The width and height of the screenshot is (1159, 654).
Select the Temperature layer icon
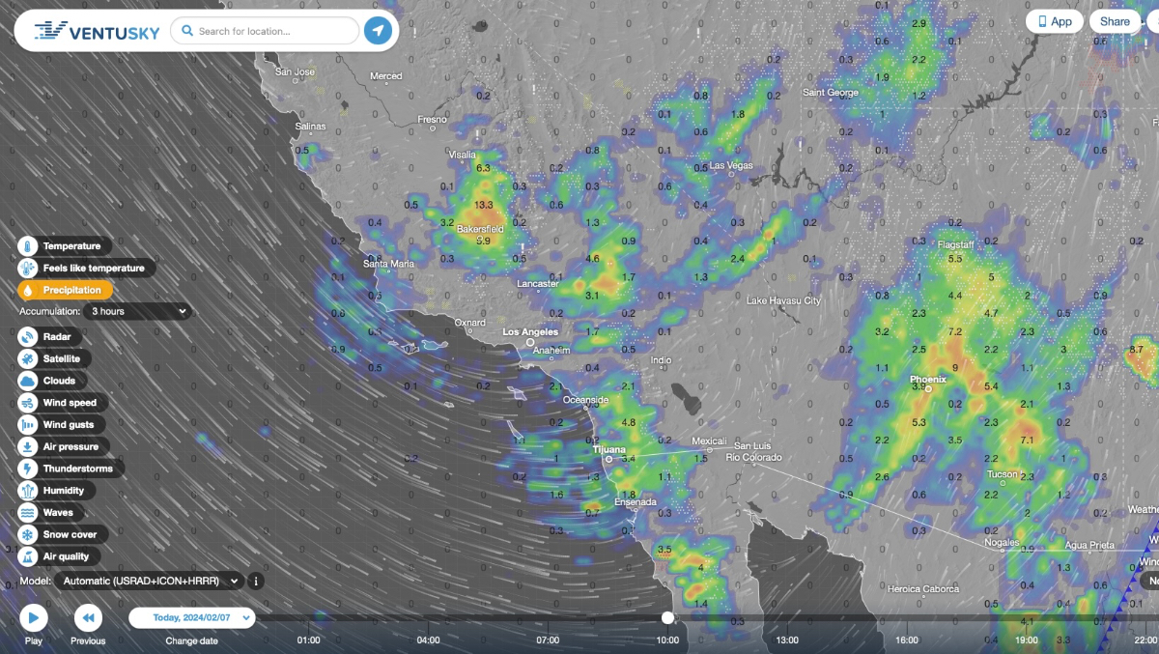coord(28,246)
